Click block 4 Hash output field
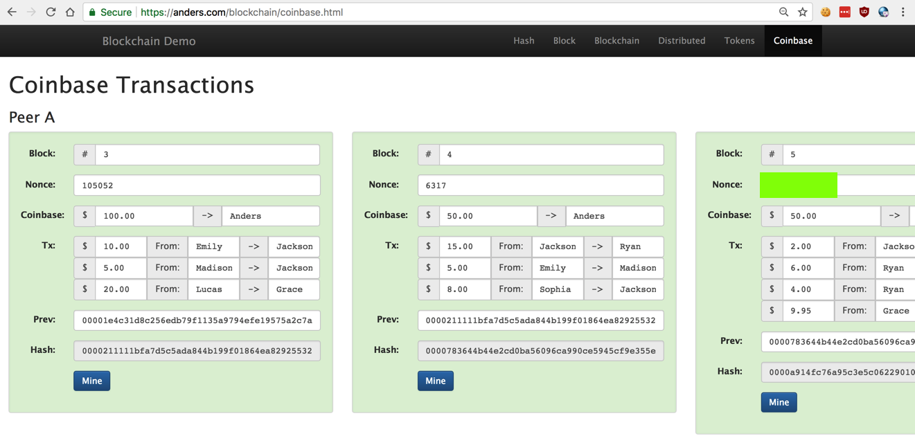Screen dimensions: 915x445 (541, 351)
